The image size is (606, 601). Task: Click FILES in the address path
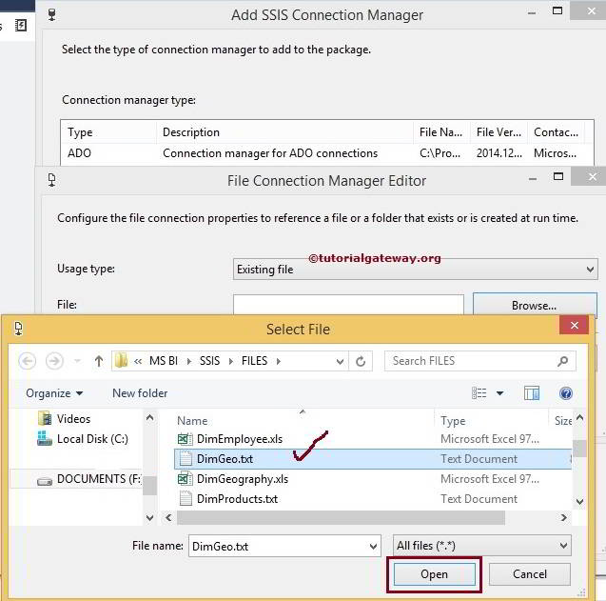(254, 361)
